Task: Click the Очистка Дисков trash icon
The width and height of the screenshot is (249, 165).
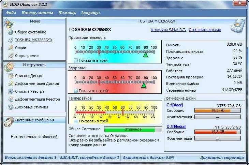Action: (x=11, y=76)
